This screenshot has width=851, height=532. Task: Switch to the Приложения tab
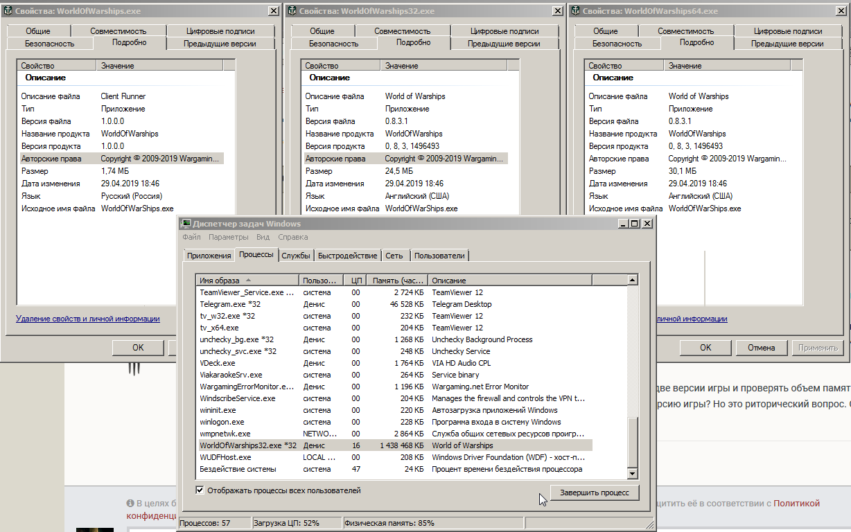click(209, 256)
